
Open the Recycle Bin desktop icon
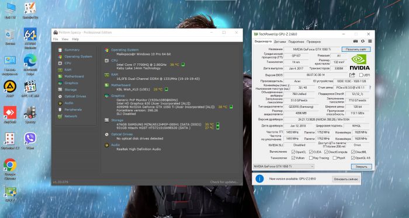pyautogui.click(x=10, y=37)
